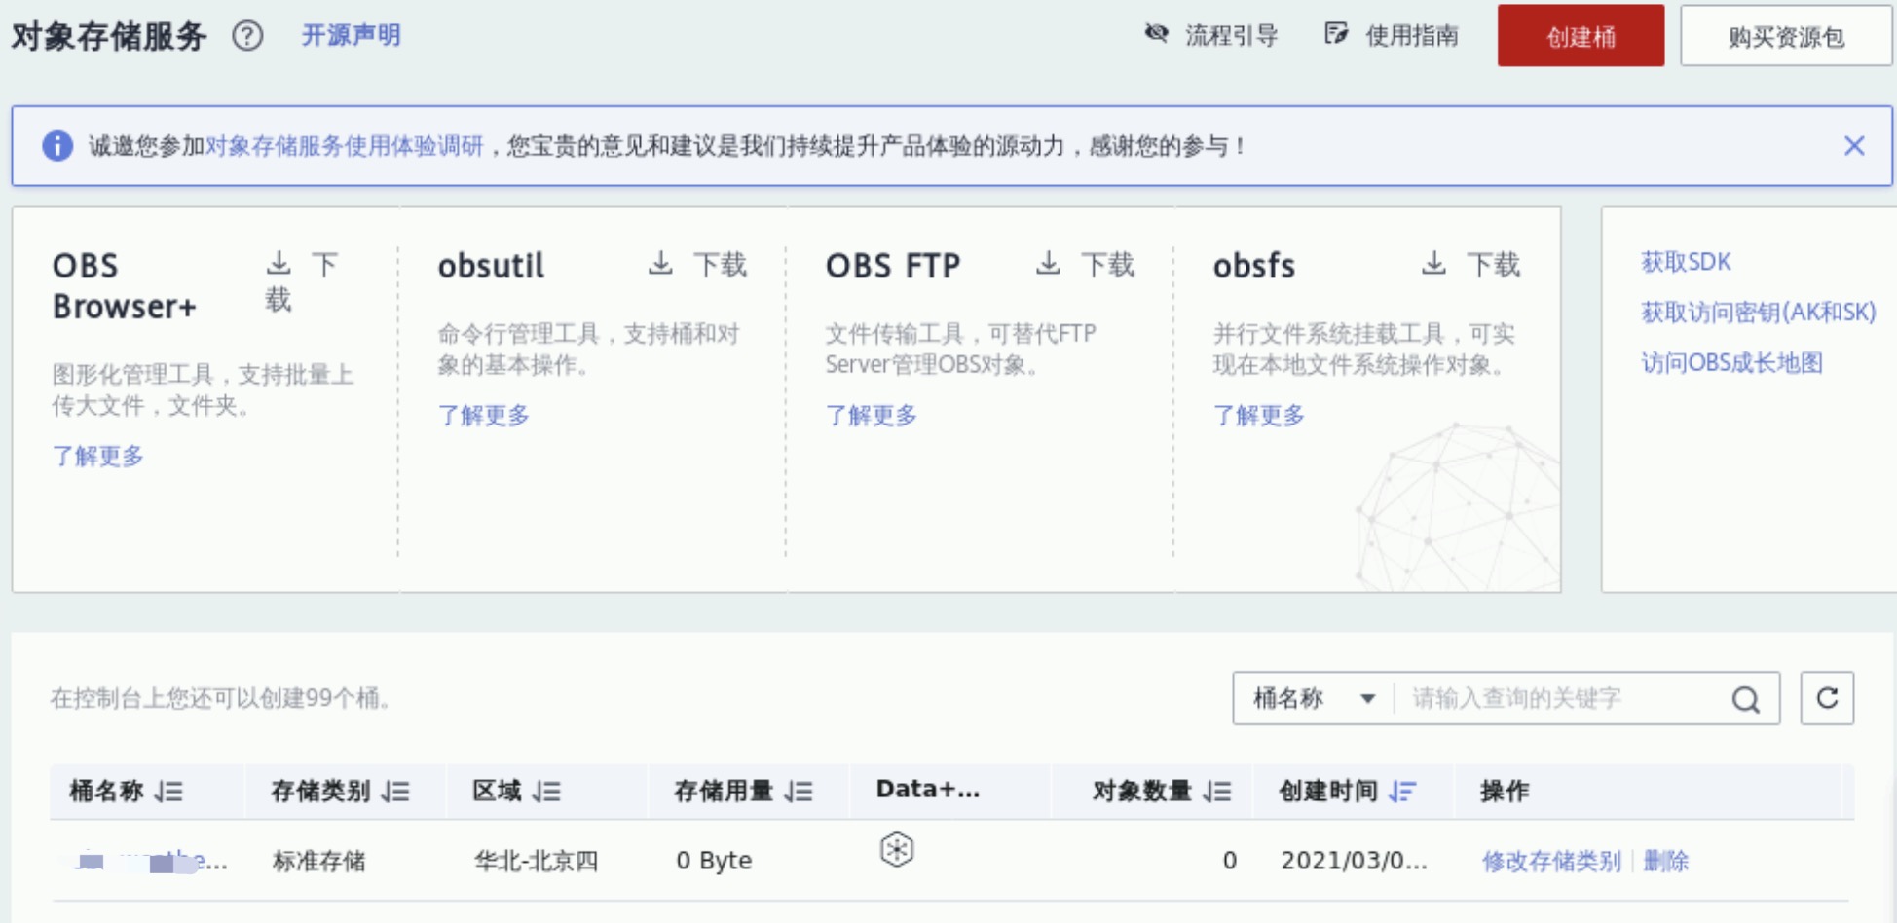Click the help question mark icon

247,36
